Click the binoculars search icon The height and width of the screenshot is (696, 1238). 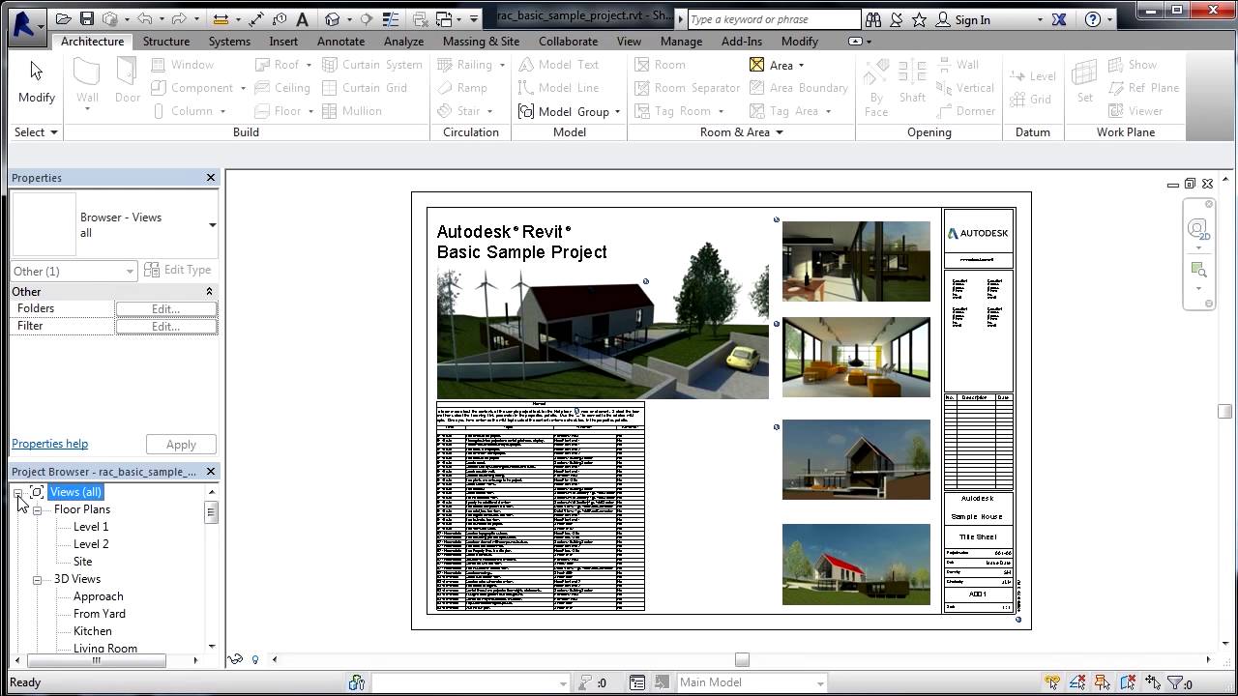coord(873,19)
